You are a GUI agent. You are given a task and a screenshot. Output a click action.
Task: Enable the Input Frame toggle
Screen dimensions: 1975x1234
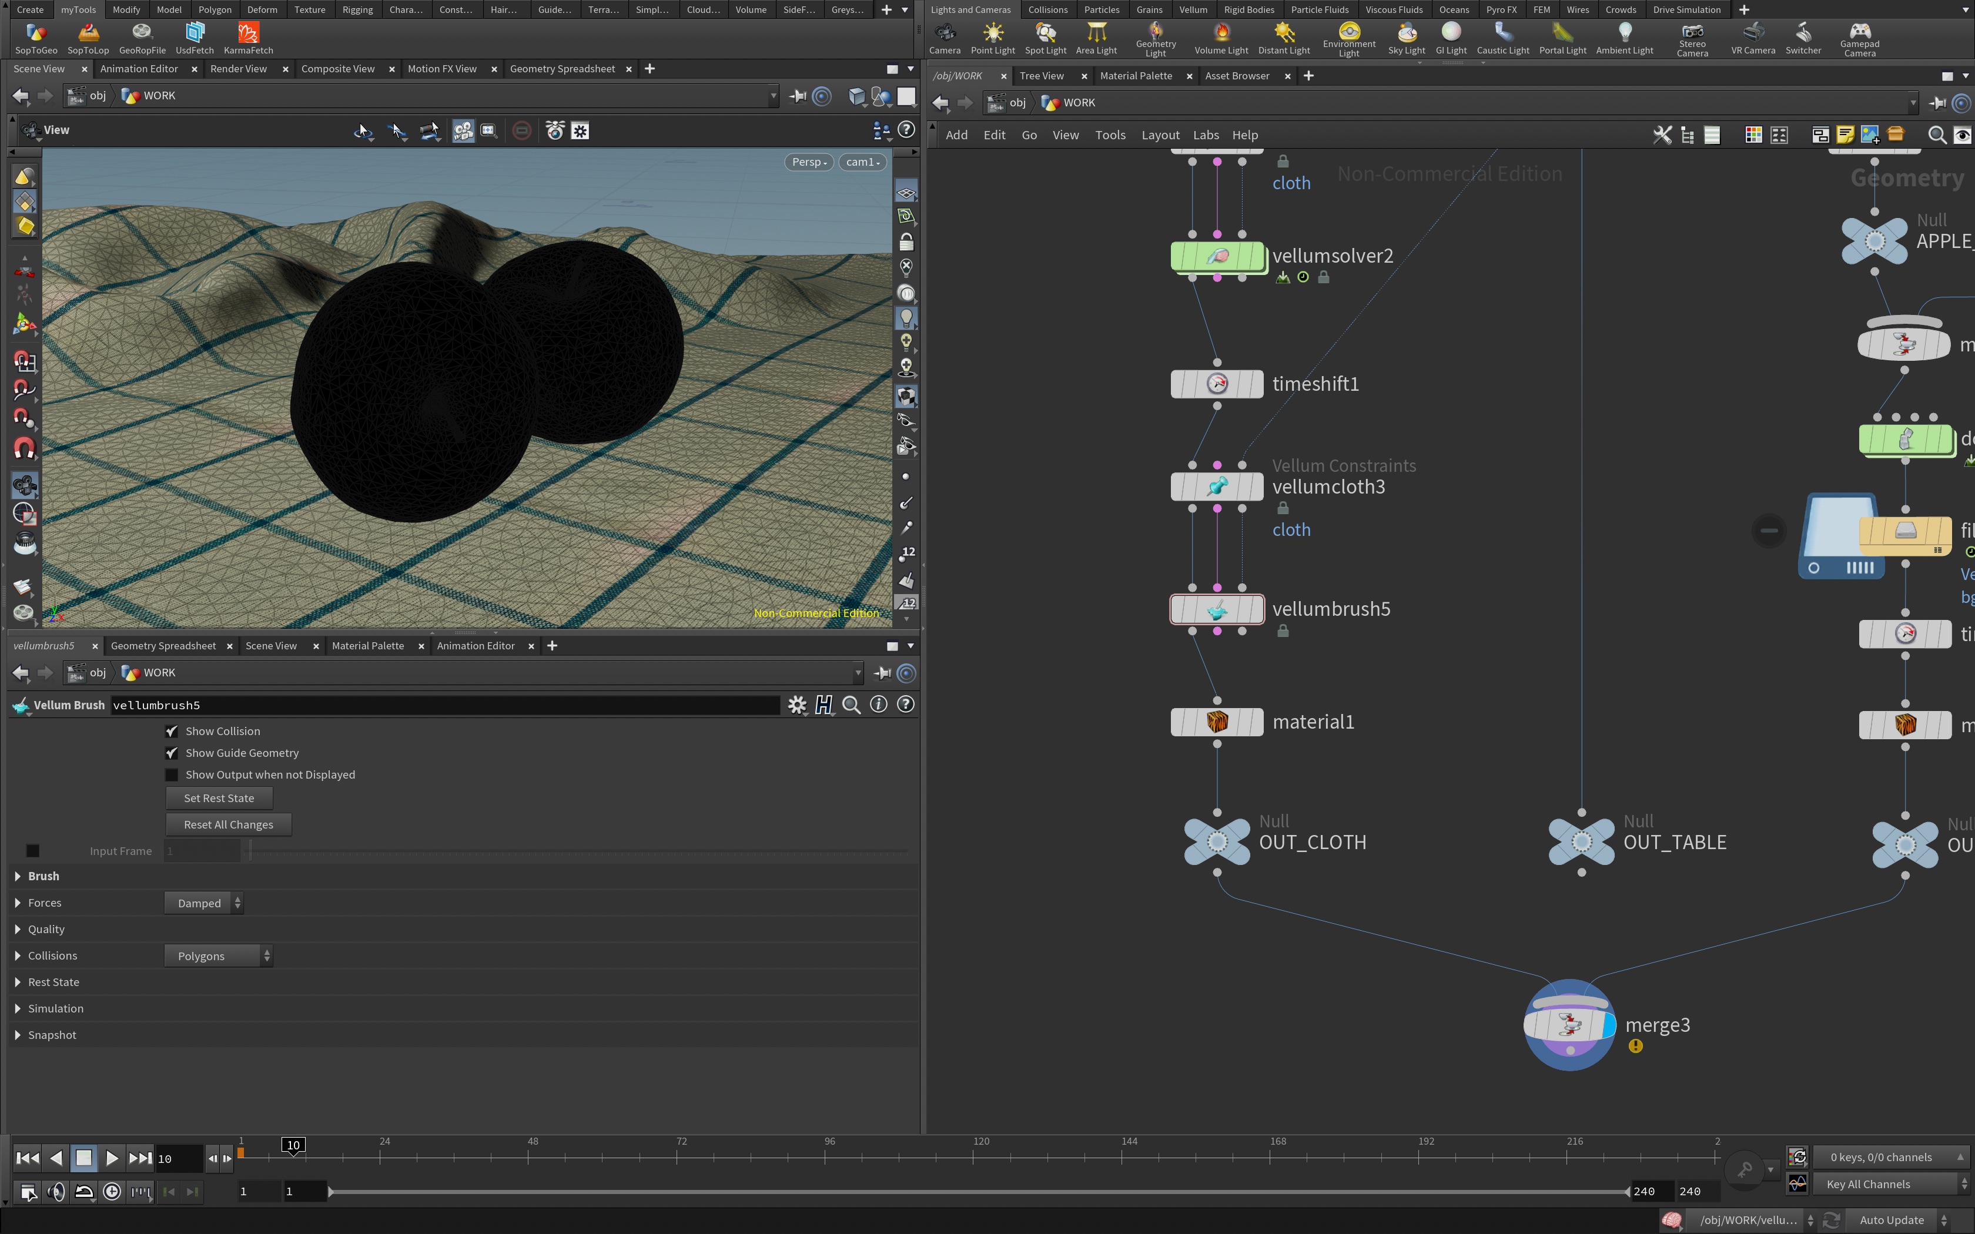coord(33,851)
